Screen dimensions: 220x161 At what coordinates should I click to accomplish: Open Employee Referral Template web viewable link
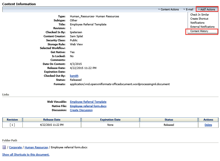tap(88, 102)
